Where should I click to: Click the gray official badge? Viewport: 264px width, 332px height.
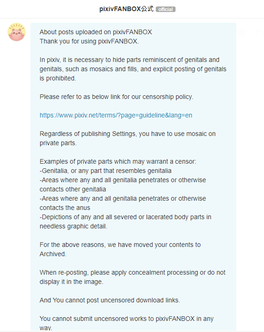[165, 9]
